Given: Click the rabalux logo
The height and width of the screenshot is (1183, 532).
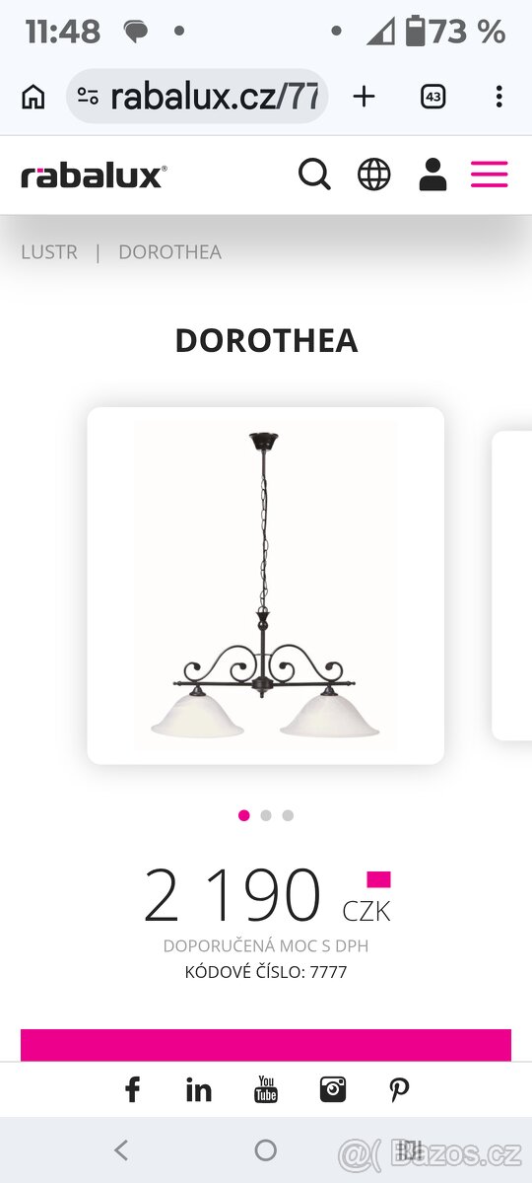Looking at the screenshot, I should pyautogui.click(x=94, y=175).
